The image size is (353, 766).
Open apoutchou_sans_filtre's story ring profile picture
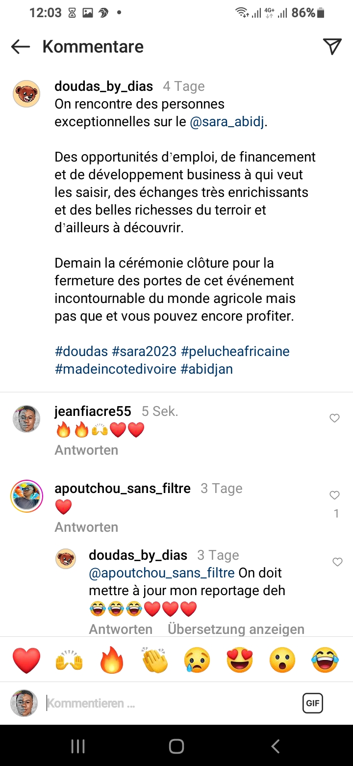click(x=26, y=496)
